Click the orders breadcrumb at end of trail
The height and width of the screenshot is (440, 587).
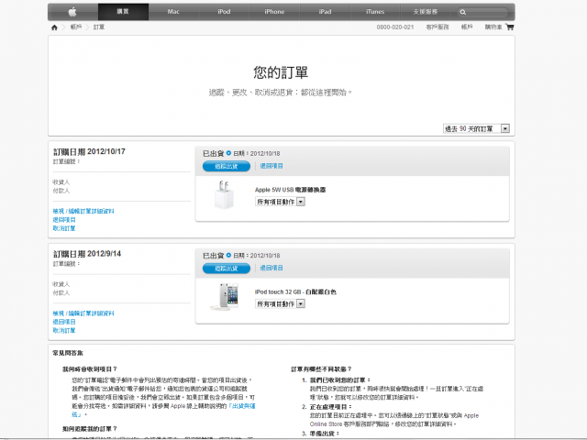click(99, 27)
